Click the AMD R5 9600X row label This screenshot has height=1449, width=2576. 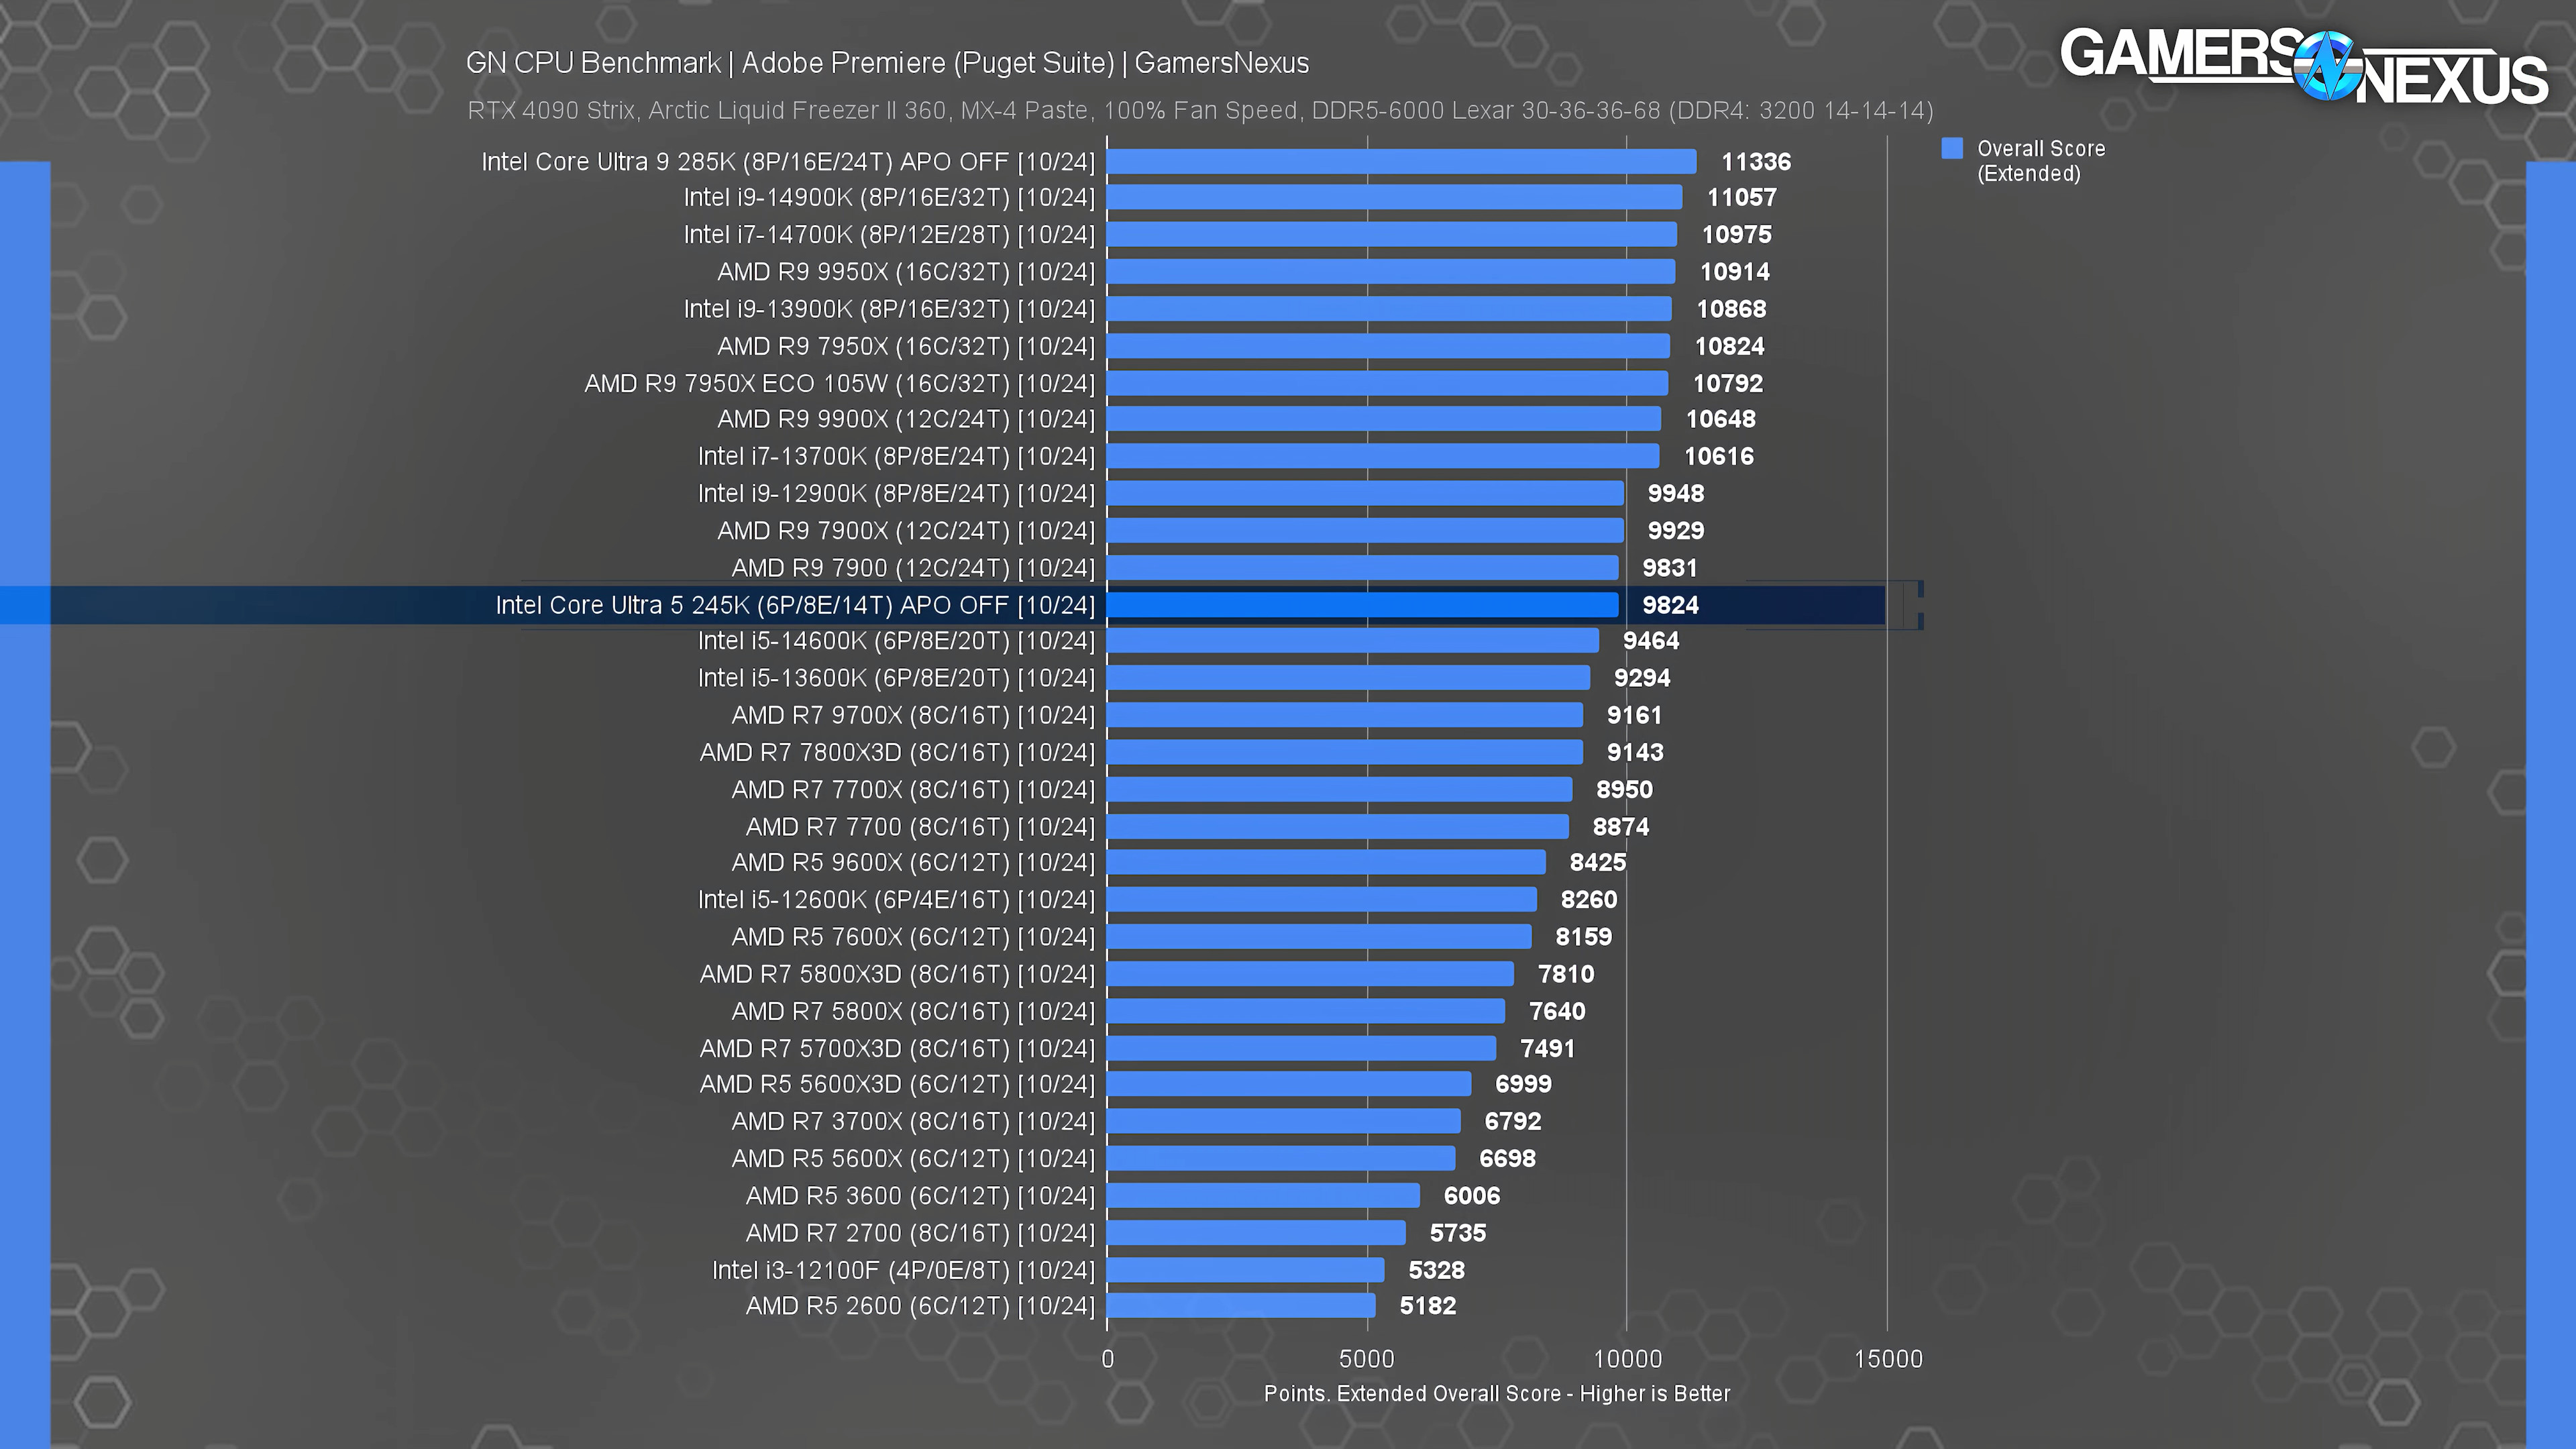(913, 863)
